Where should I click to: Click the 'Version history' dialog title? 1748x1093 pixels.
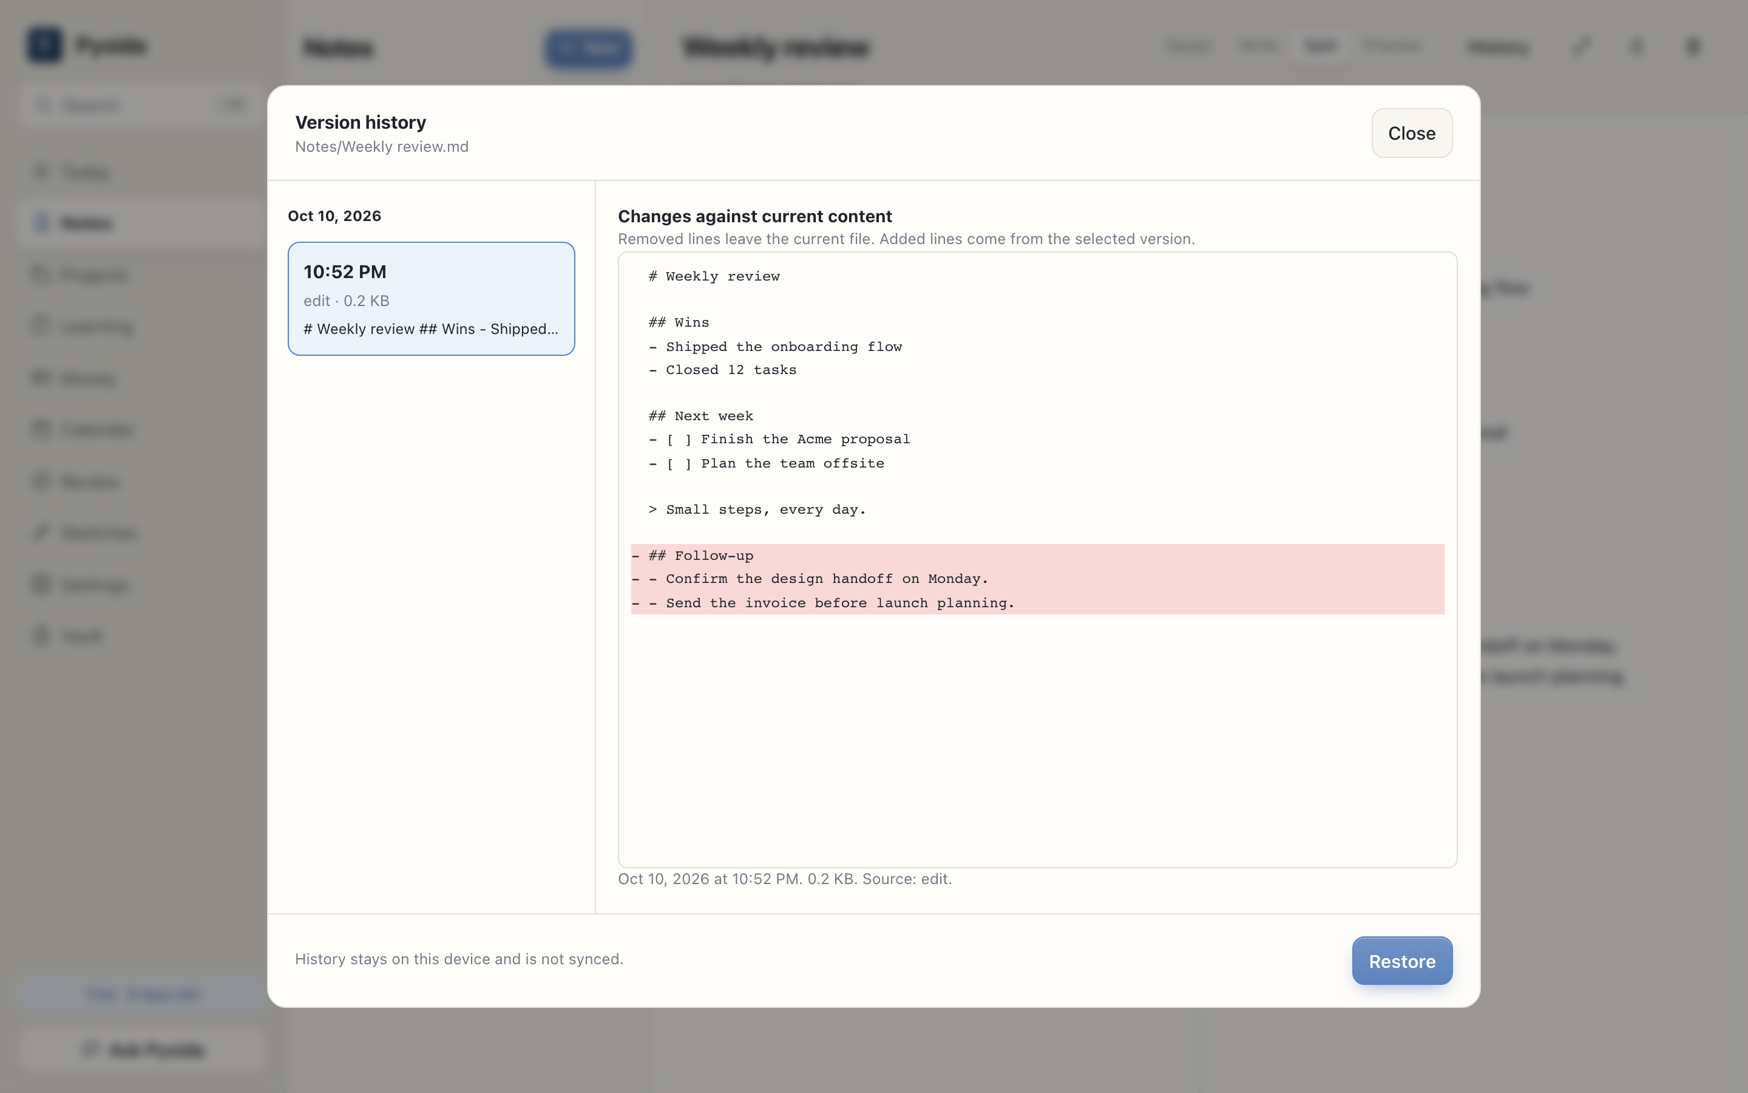click(x=361, y=122)
